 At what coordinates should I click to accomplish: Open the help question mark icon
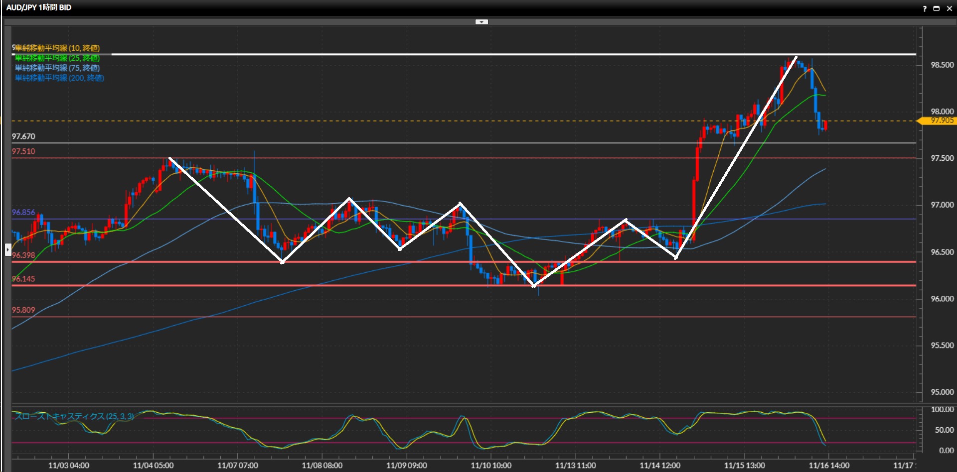click(925, 8)
